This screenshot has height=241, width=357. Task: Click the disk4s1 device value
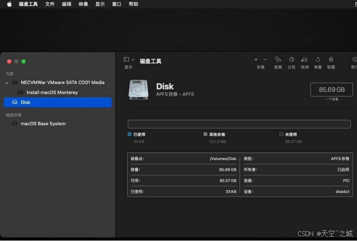(x=342, y=191)
